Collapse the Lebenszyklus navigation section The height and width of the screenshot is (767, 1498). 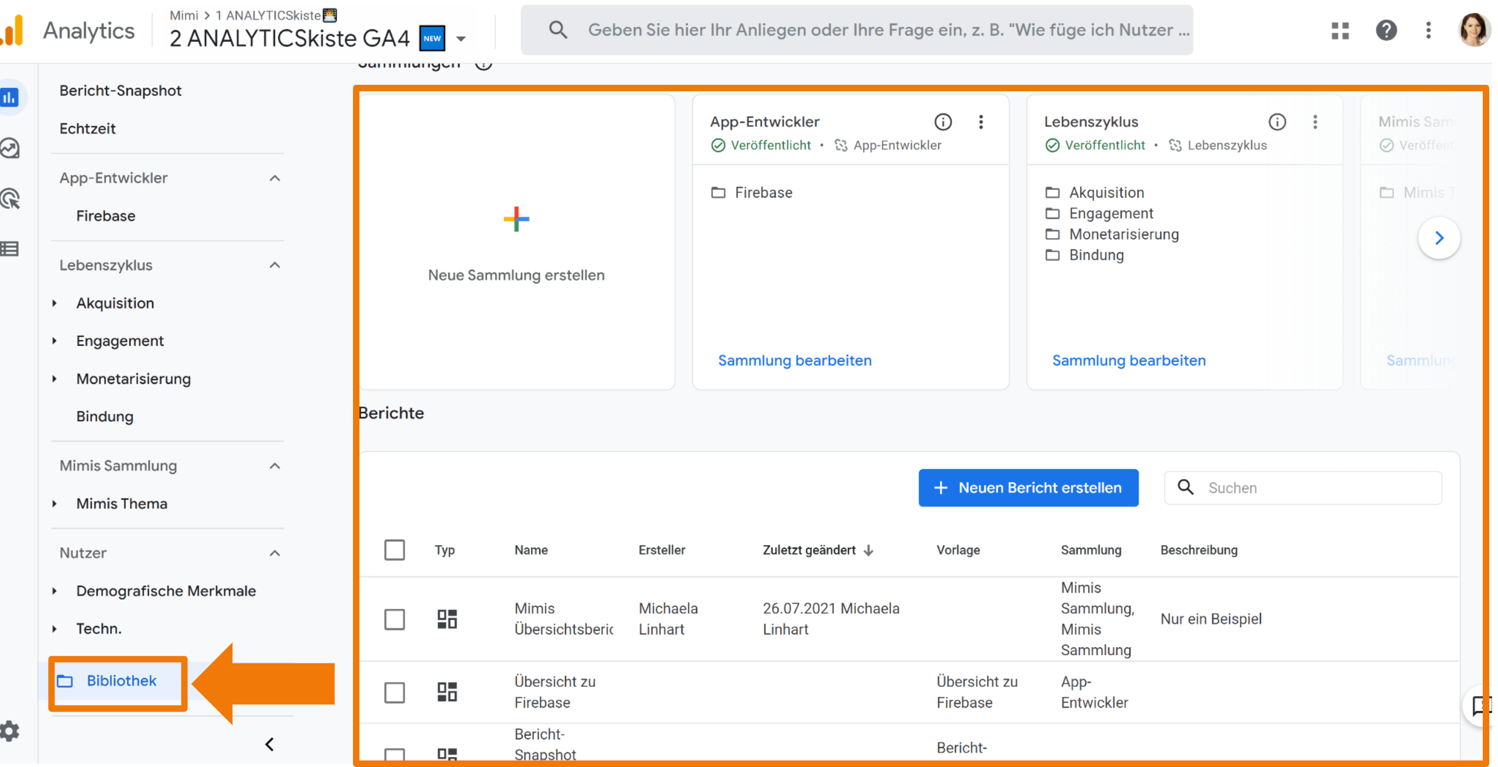coord(275,265)
